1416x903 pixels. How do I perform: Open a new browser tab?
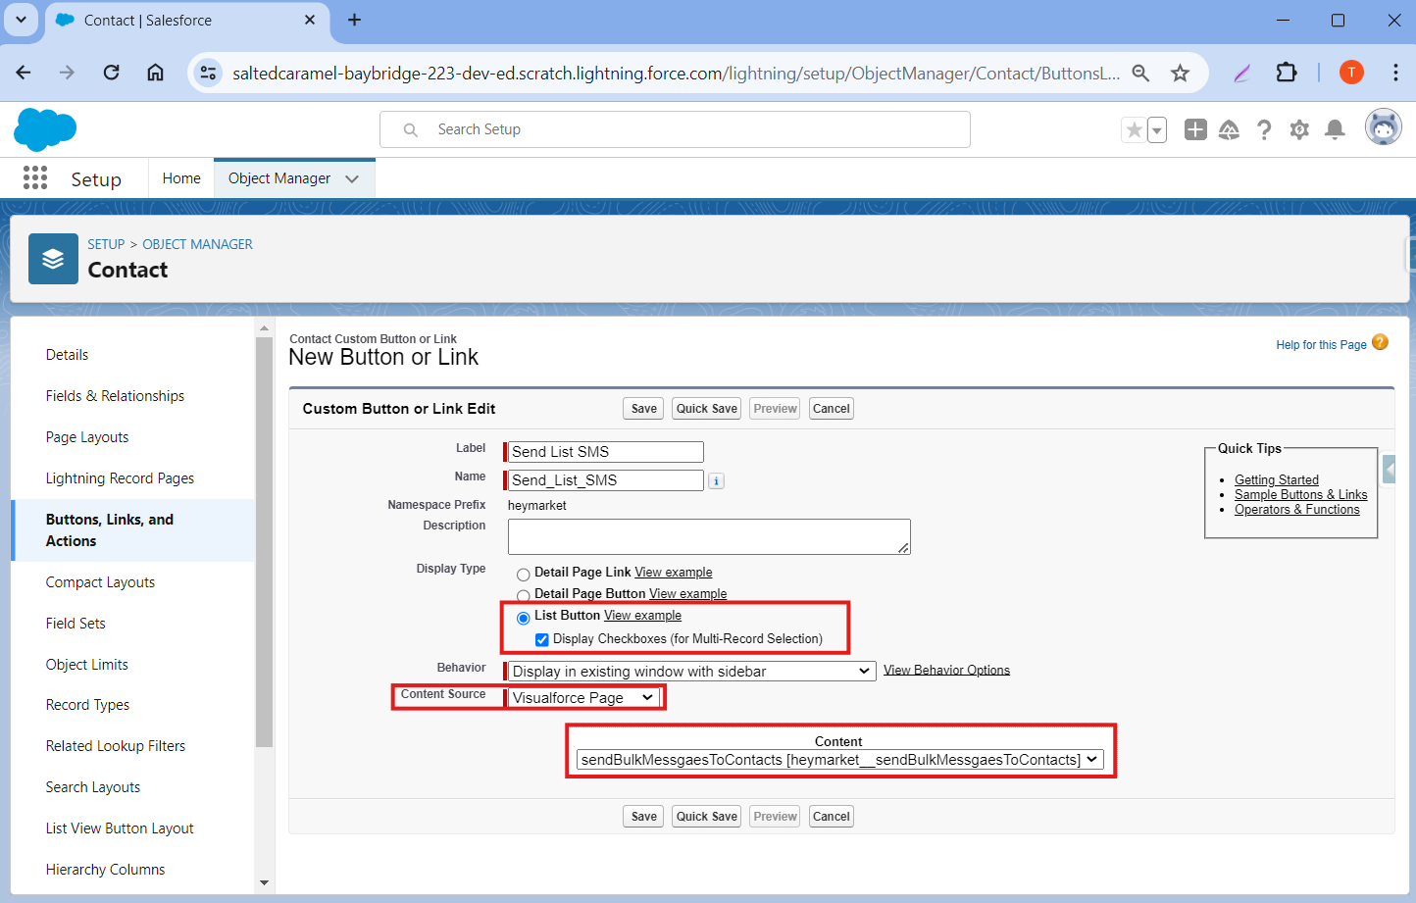pos(354,20)
